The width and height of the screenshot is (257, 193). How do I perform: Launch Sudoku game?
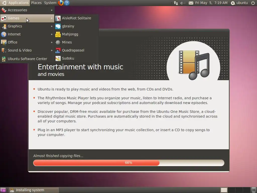pos(76,58)
